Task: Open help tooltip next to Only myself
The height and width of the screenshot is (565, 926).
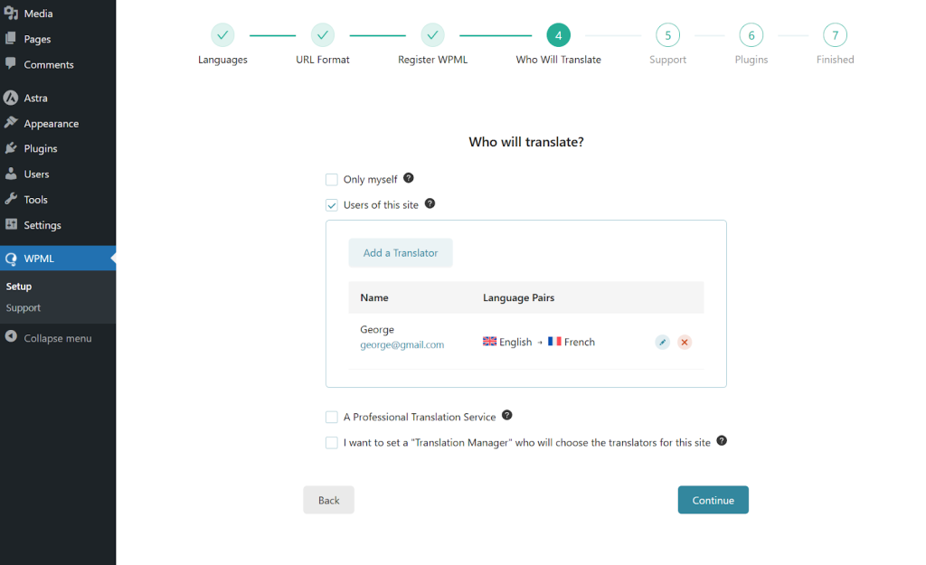Action: coord(408,178)
